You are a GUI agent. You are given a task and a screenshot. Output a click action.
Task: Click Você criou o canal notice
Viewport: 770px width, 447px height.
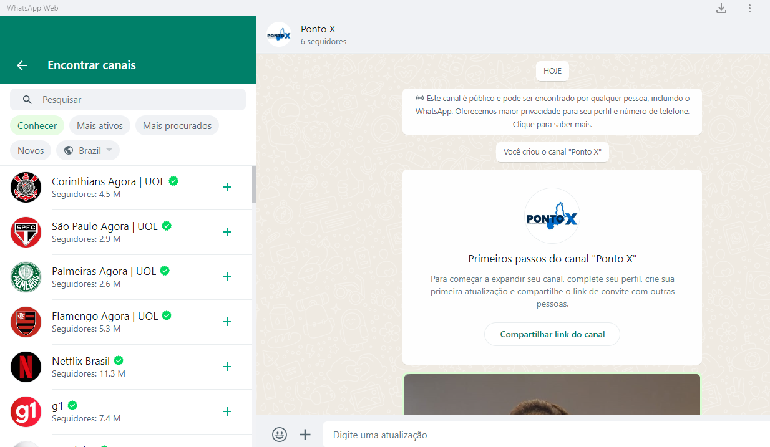click(x=552, y=152)
